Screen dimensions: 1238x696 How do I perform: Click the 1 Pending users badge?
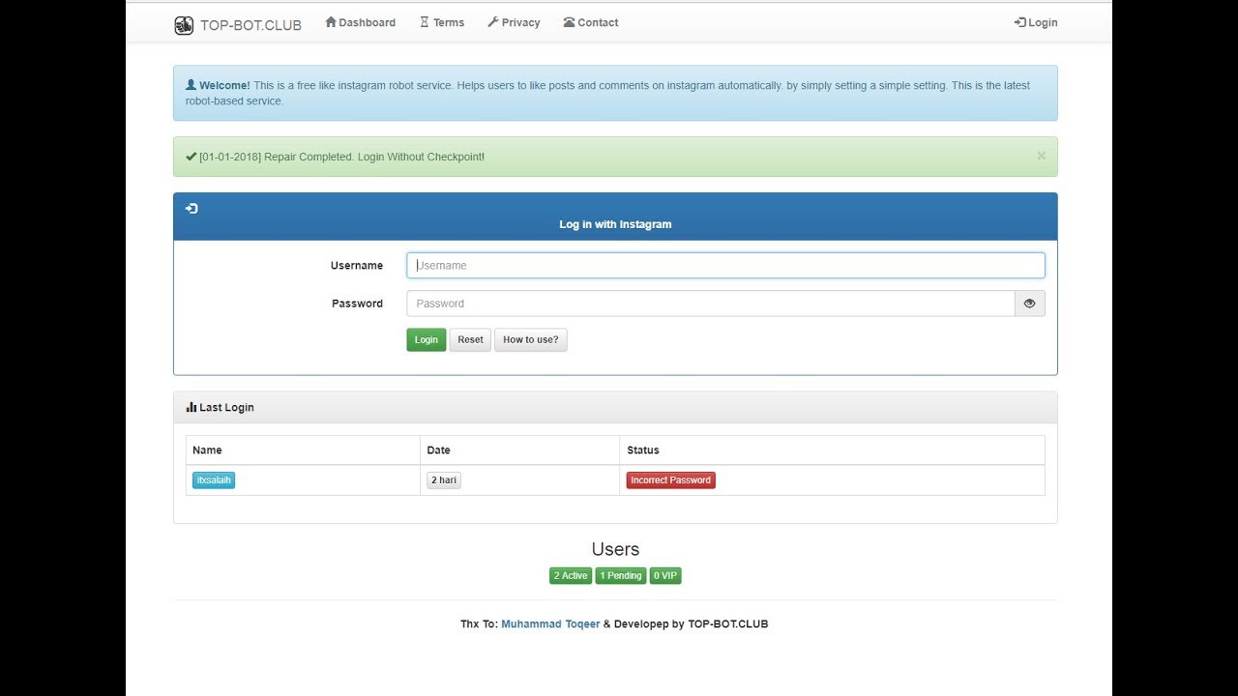(621, 576)
